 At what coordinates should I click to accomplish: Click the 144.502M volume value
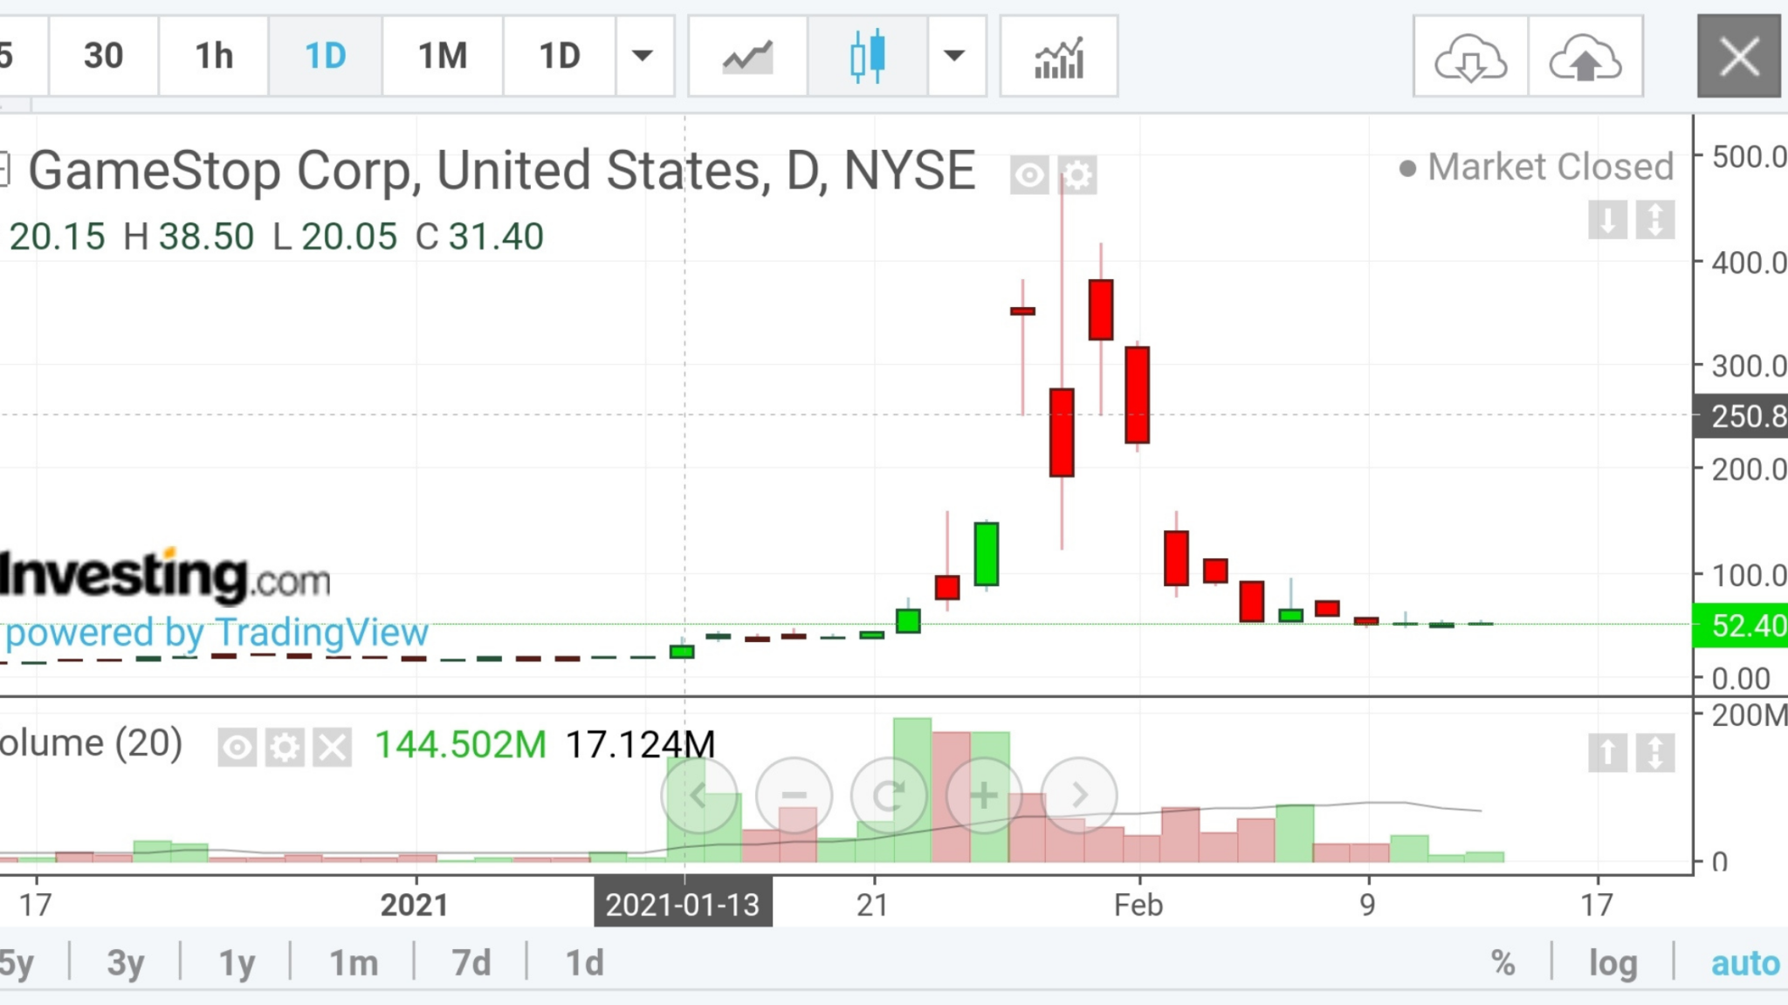460,745
